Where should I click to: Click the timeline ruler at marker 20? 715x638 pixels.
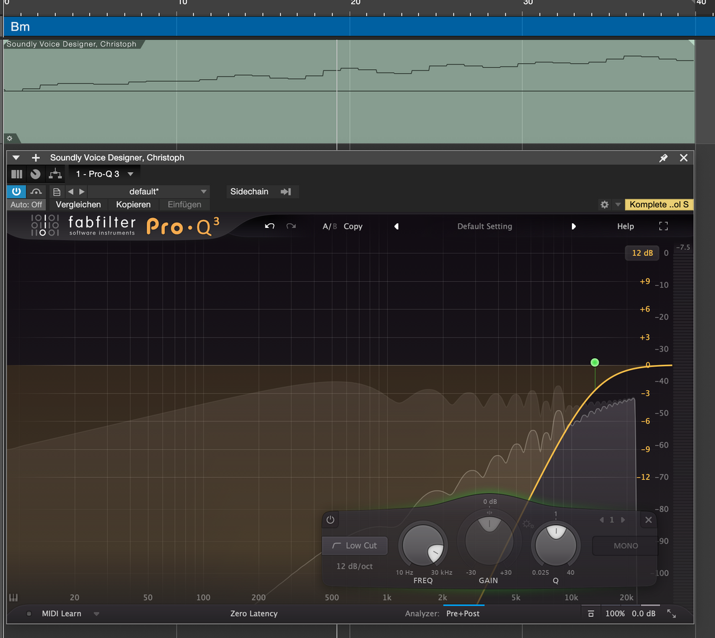click(355, 3)
